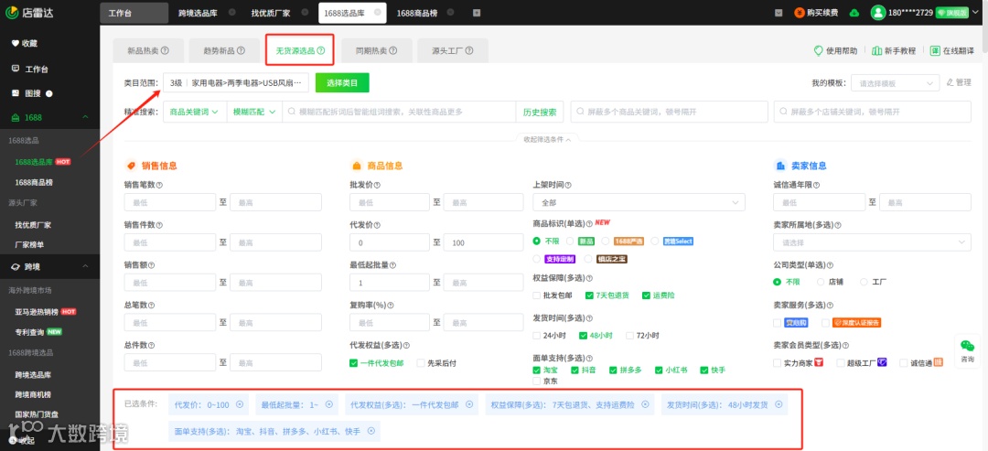
Task: Click help icon next to 新品热卖
Action: [165, 51]
